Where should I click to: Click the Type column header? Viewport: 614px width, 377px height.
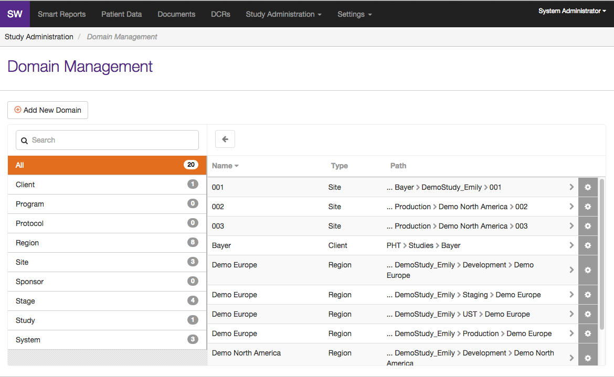pyautogui.click(x=339, y=166)
